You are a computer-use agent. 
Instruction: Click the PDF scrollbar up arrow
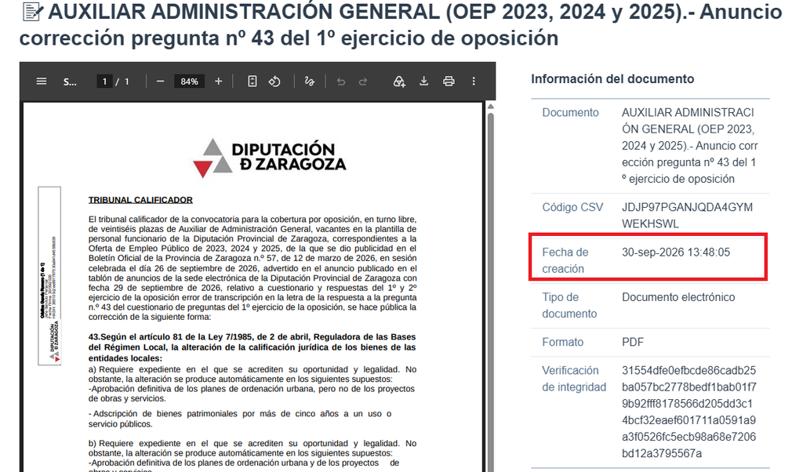(x=491, y=107)
